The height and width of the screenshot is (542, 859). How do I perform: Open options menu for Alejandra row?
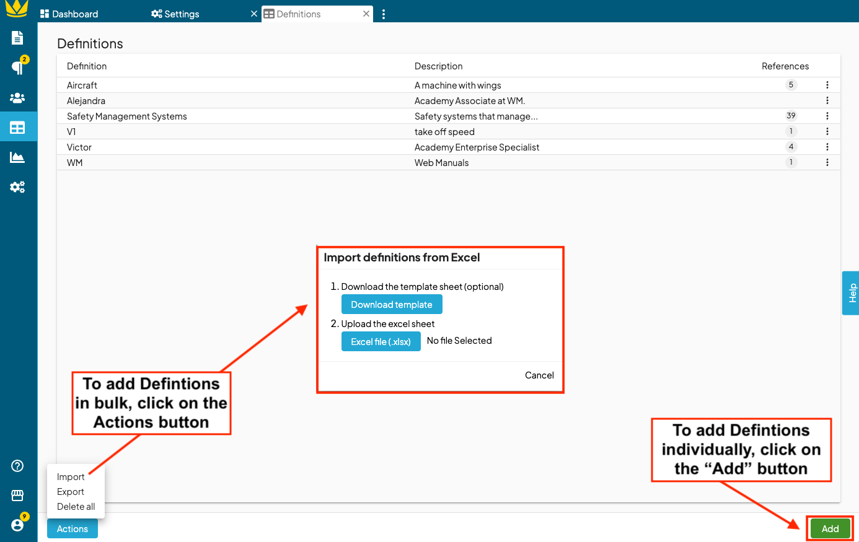click(827, 100)
